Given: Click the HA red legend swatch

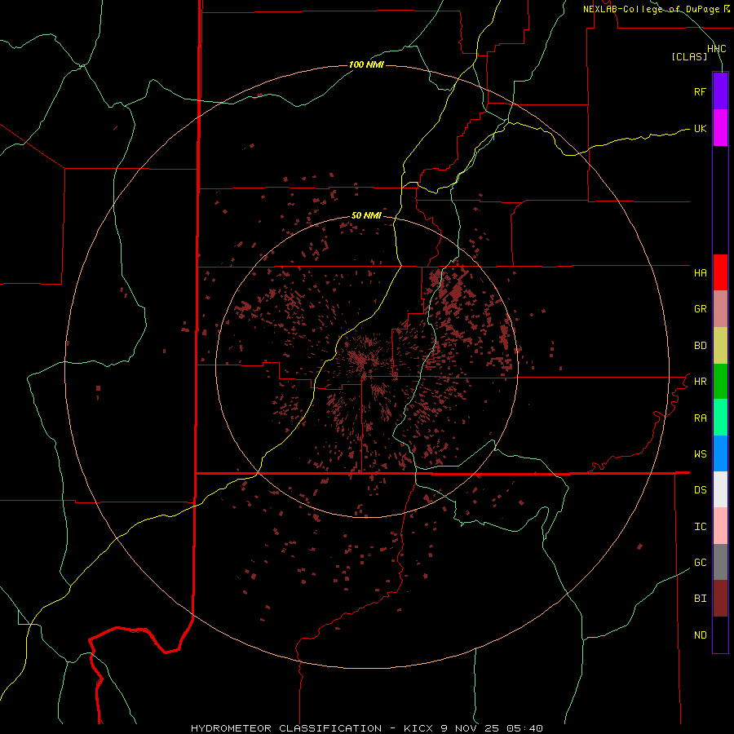Looking at the screenshot, I should (x=720, y=272).
